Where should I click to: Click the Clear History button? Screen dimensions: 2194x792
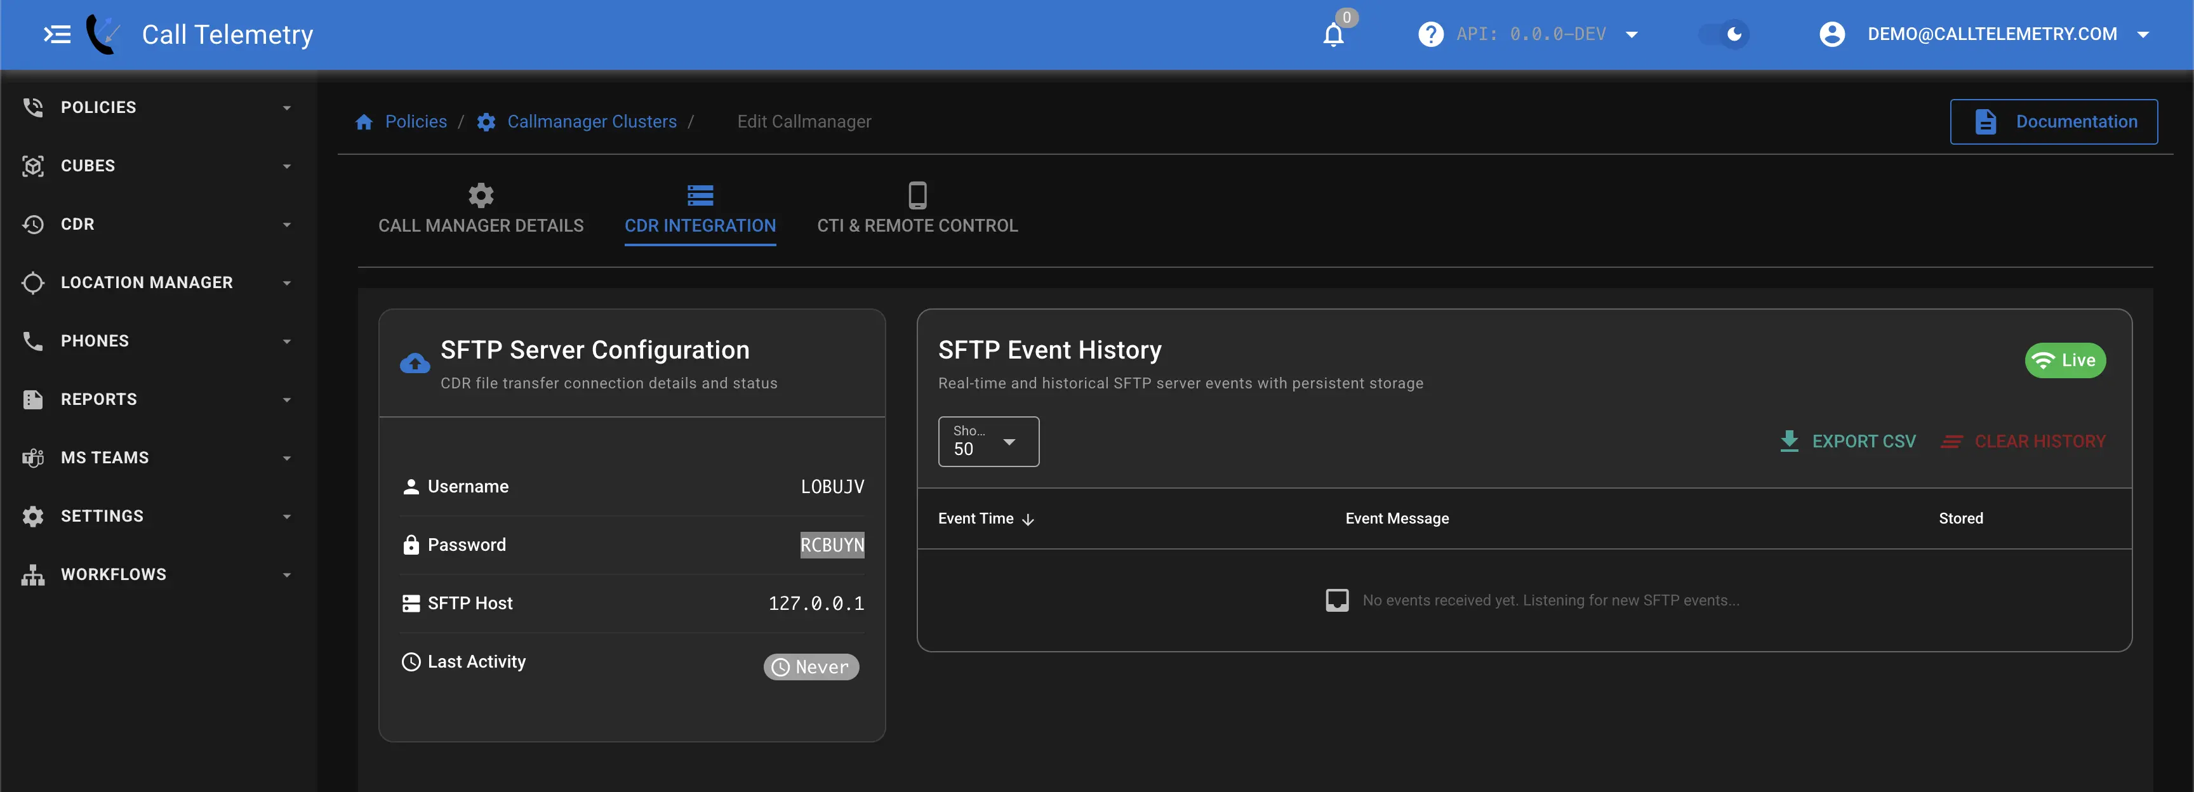pyautogui.click(x=2023, y=441)
